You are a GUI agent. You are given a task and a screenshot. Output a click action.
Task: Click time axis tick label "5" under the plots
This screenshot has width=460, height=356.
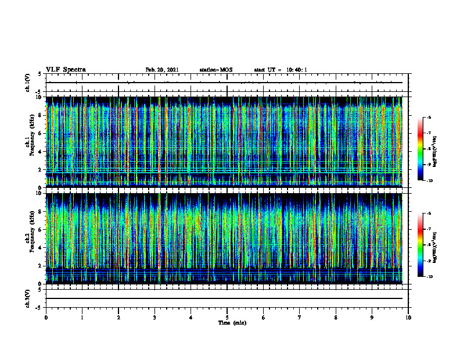coord(227,318)
